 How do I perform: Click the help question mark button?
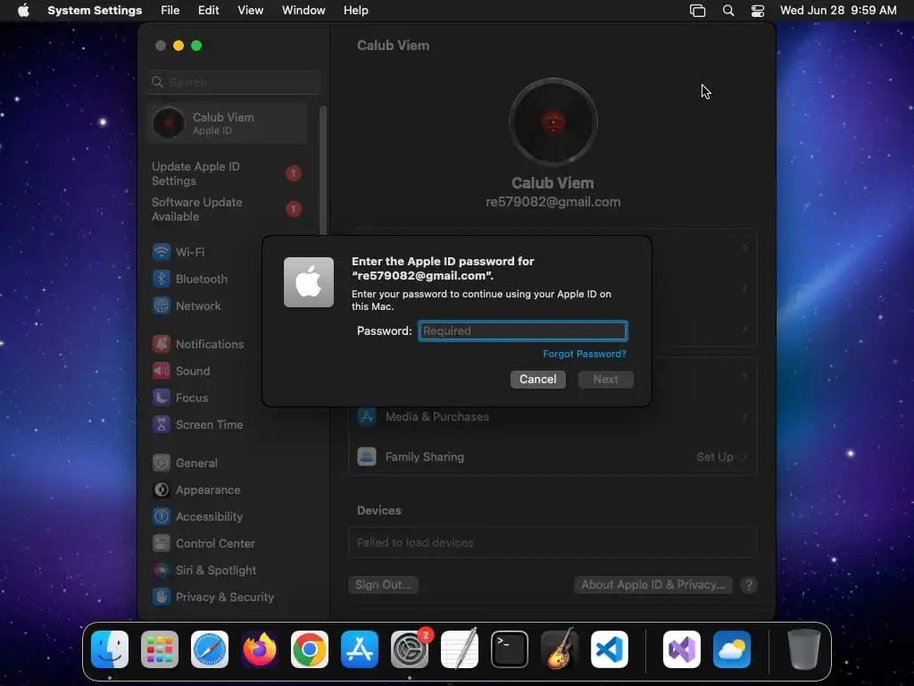pyautogui.click(x=749, y=584)
